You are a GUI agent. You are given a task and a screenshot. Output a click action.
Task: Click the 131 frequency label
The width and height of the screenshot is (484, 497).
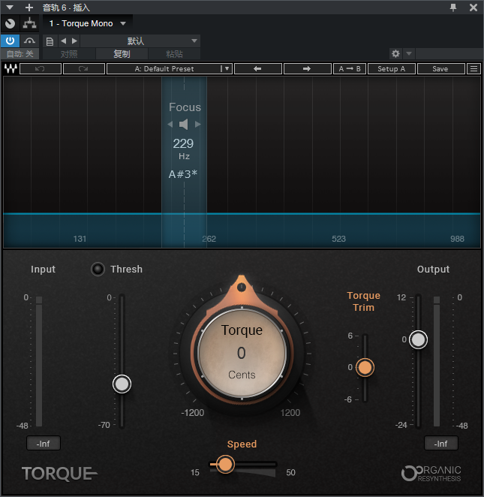[80, 239]
